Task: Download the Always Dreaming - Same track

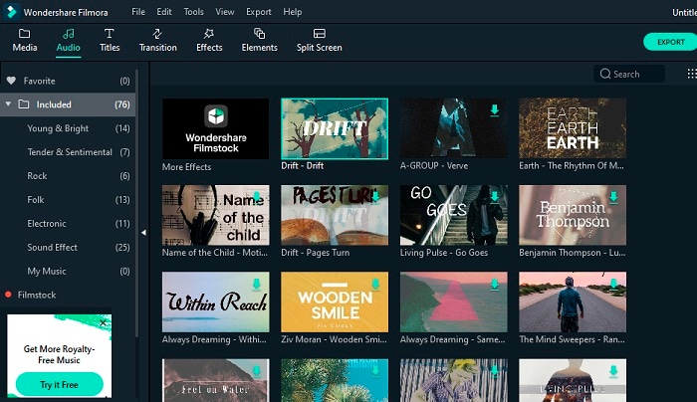Action: point(494,284)
